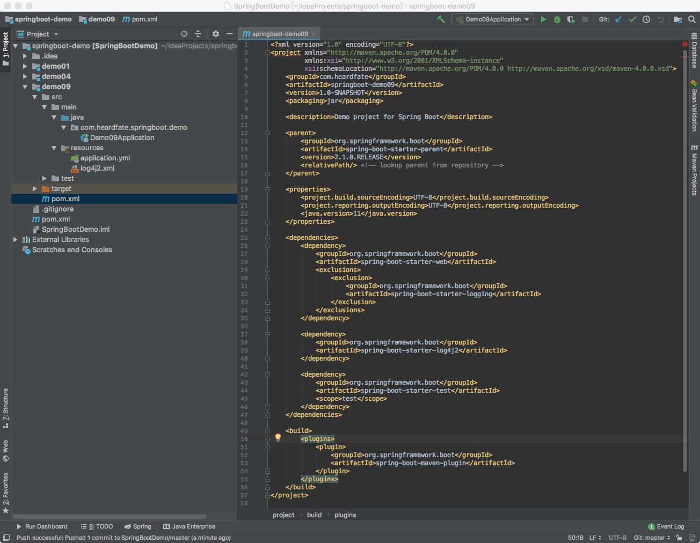Image resolution: width=700 pixels, height=543 pixels.
Task: Fold the dependencies block at line 25
Action: pos(267,238)
